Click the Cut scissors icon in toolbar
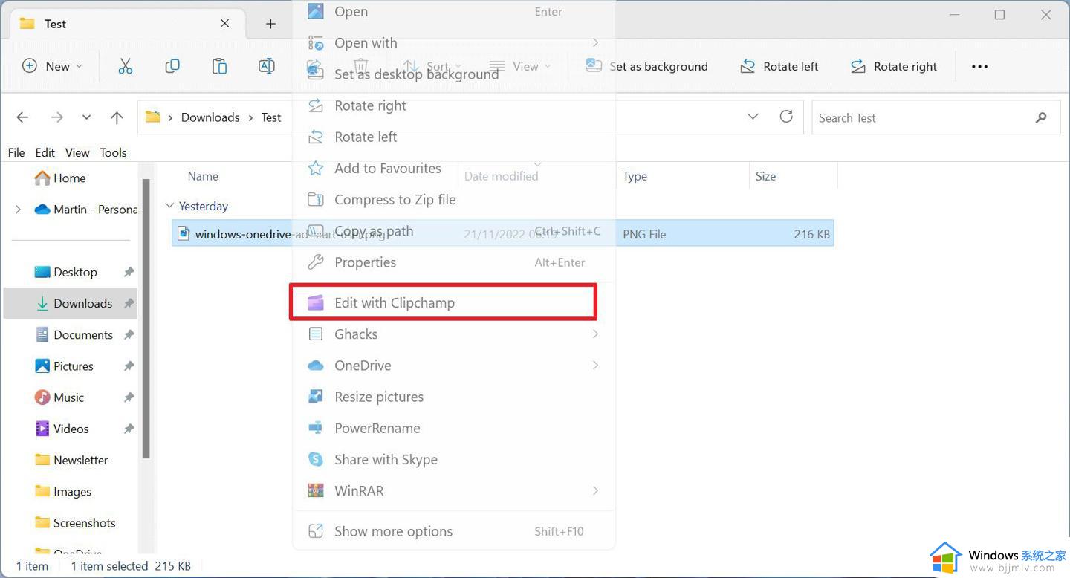 125,66
